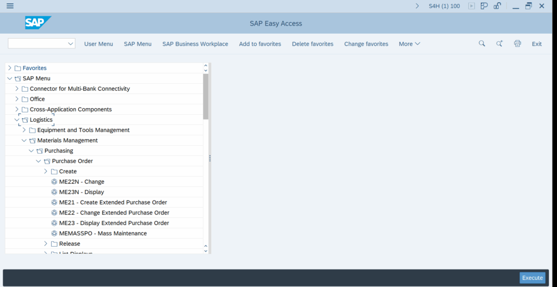Click the Office folder icon
Screen dimensions: 557x287
tap(25, 99)
